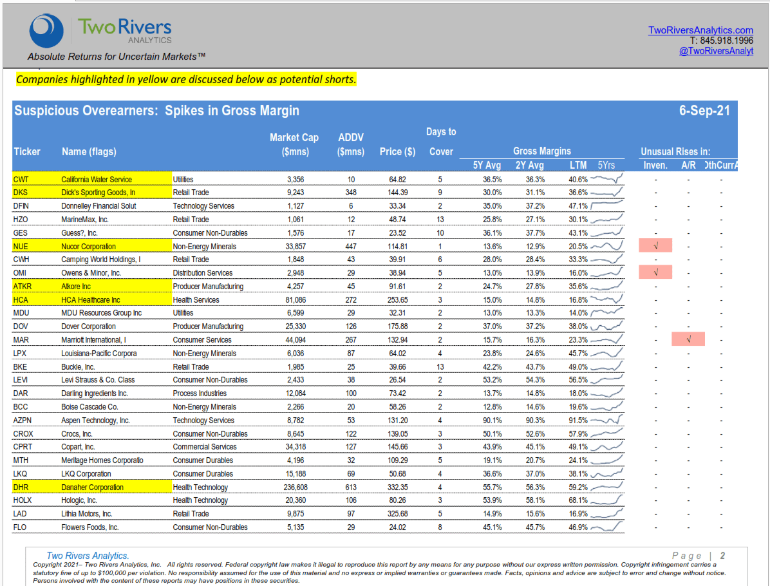Click the Days to Cover header
770x586 pixels.
pyautogui.click(x=441, y=142)
